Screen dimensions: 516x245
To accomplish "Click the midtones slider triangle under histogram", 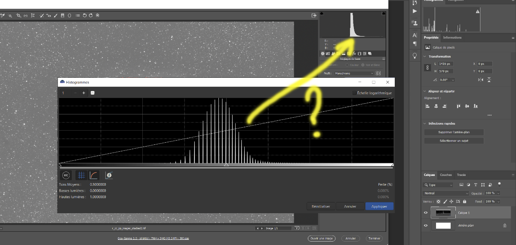I will pos(226,165).
